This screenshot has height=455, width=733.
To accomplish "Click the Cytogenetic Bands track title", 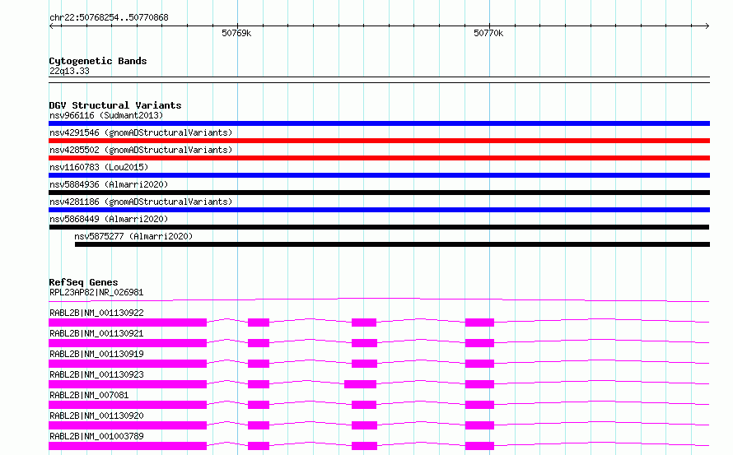I will [98, 61].
